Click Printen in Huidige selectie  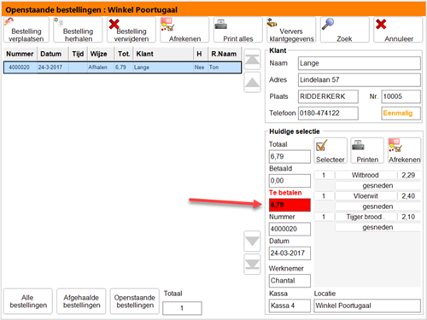(x=367, y=151)
